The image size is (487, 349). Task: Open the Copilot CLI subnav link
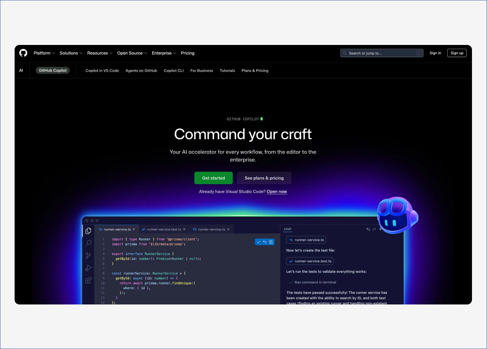pyautogui.click(x=174, y=70)
